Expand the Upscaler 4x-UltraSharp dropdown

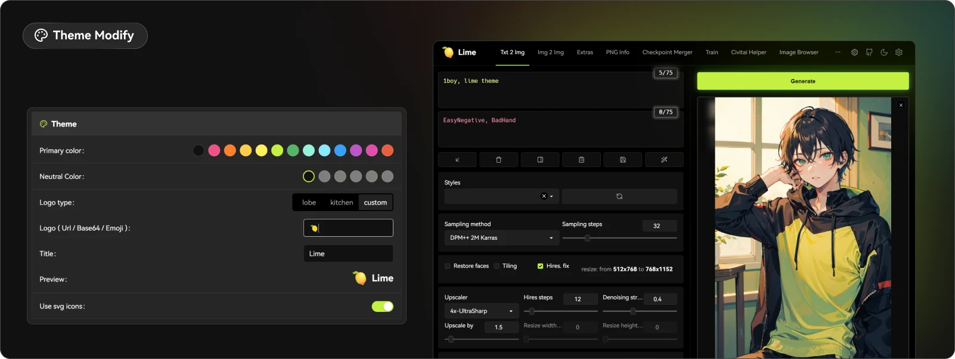pyautogui.click(x=481, y=311)
